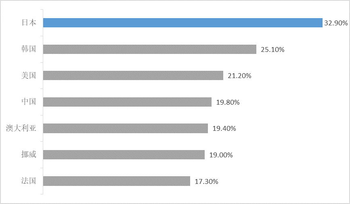Click the 25.10% data label
The width and height of the screenshot is (350, 204).
click(x=272, y=49)
